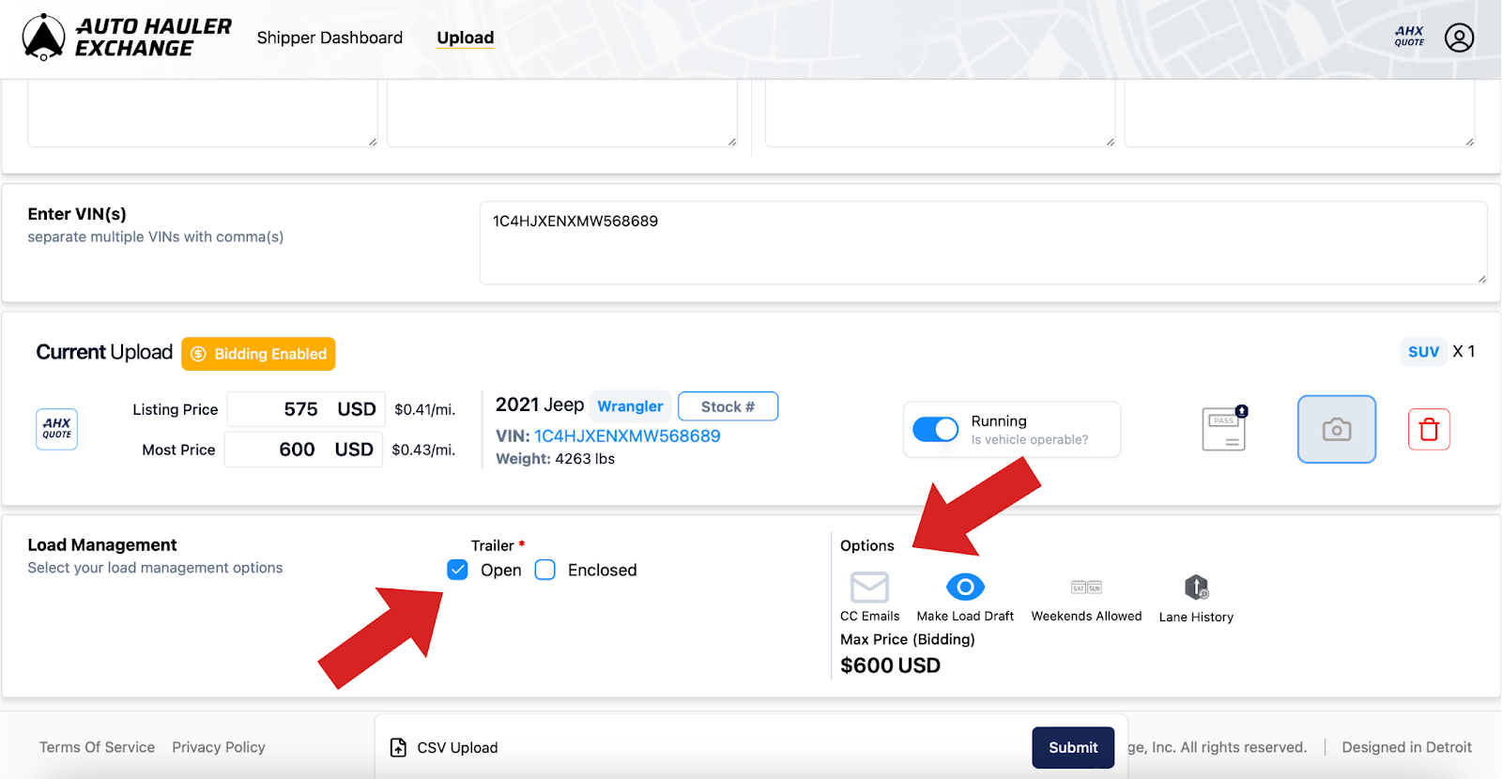The height and width of the screenshot is (779, 1502).
Task: Click the $600 USD max price text
Action: [890, 665]
